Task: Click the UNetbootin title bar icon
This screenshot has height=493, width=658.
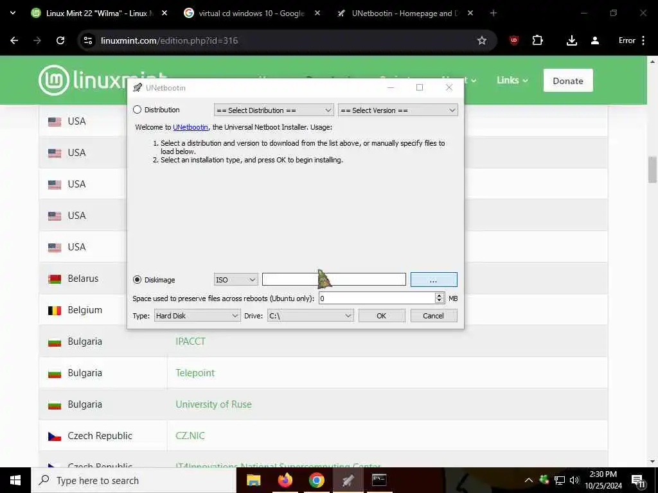Action: [138, 87]
